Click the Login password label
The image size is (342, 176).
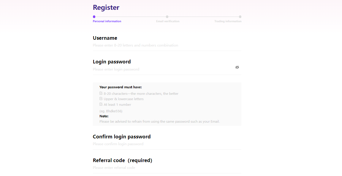(x=112, y=62)
